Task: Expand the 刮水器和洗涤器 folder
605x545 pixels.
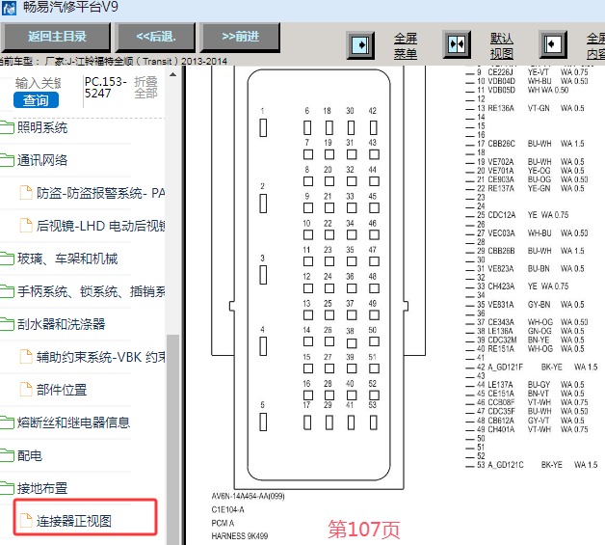Action: click(61, 324)
